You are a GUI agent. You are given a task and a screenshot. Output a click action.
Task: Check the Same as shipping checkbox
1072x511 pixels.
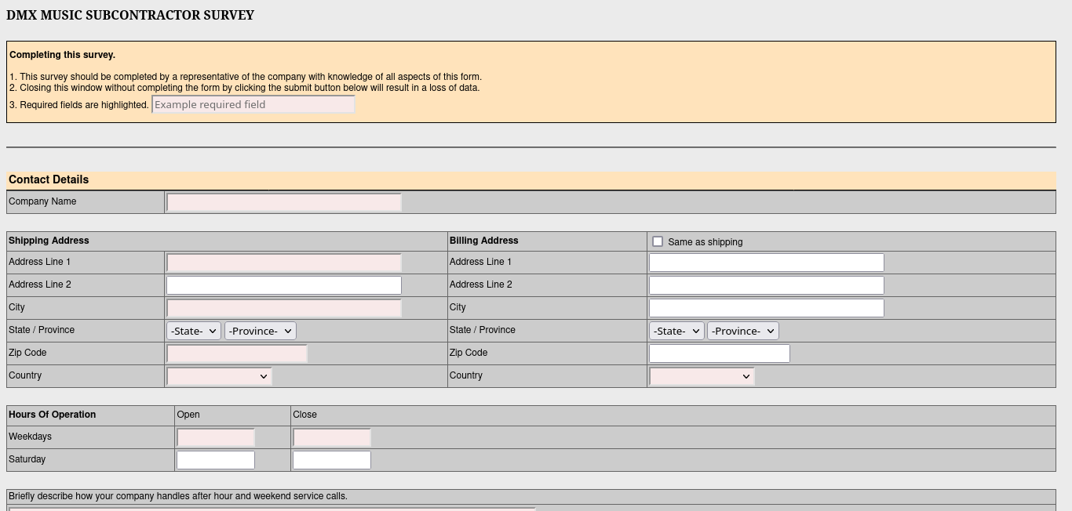point(658,241)
